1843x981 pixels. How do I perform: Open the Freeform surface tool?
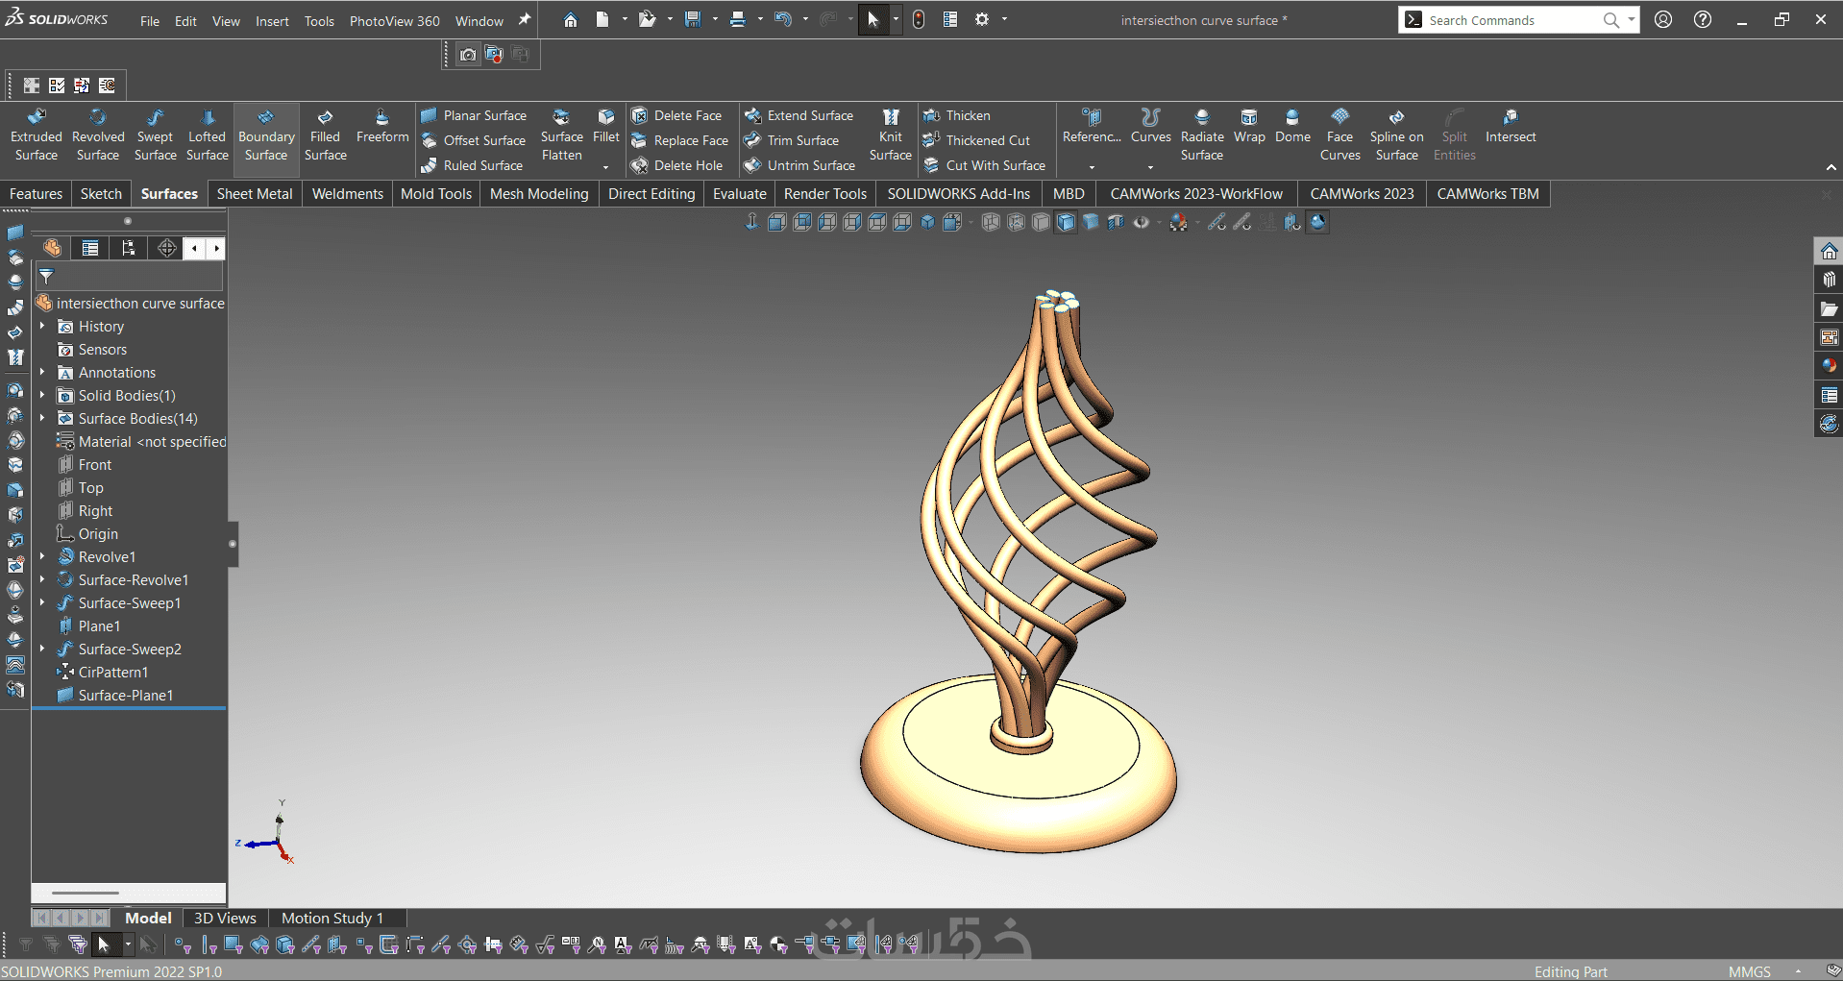point(381,127)
